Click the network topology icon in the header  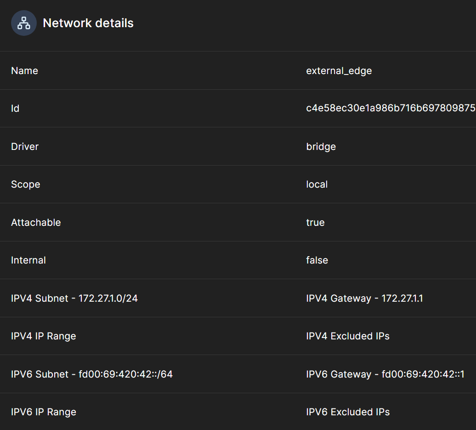coord(23,23)
